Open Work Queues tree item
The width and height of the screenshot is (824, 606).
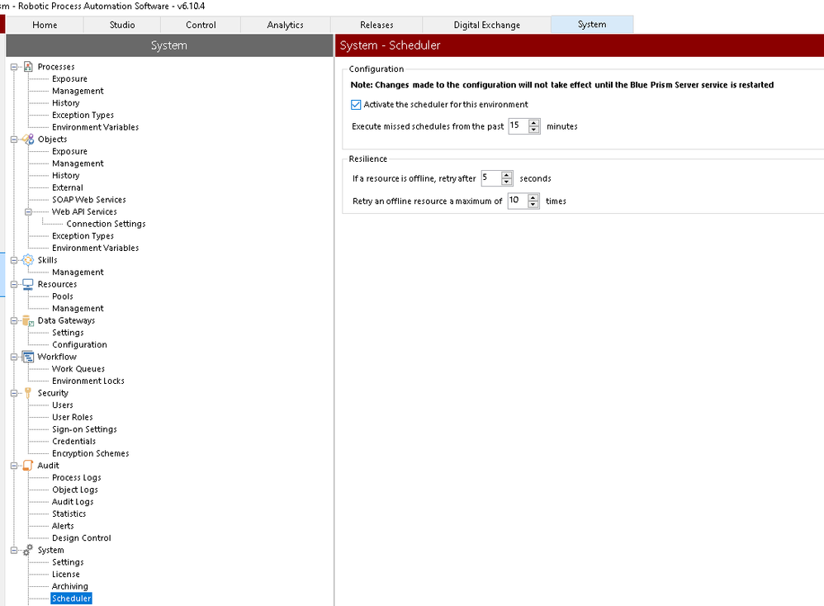[x=78, y=369]
